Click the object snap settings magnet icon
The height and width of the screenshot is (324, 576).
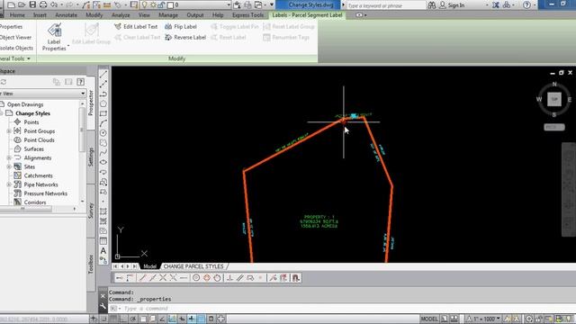pos(296,278)
